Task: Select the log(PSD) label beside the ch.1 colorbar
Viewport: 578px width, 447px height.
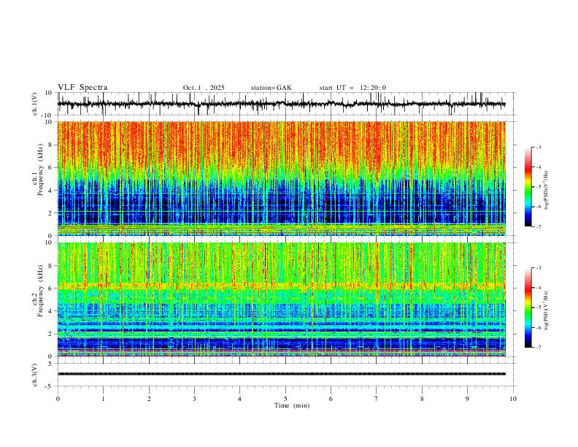Action: 546,191
